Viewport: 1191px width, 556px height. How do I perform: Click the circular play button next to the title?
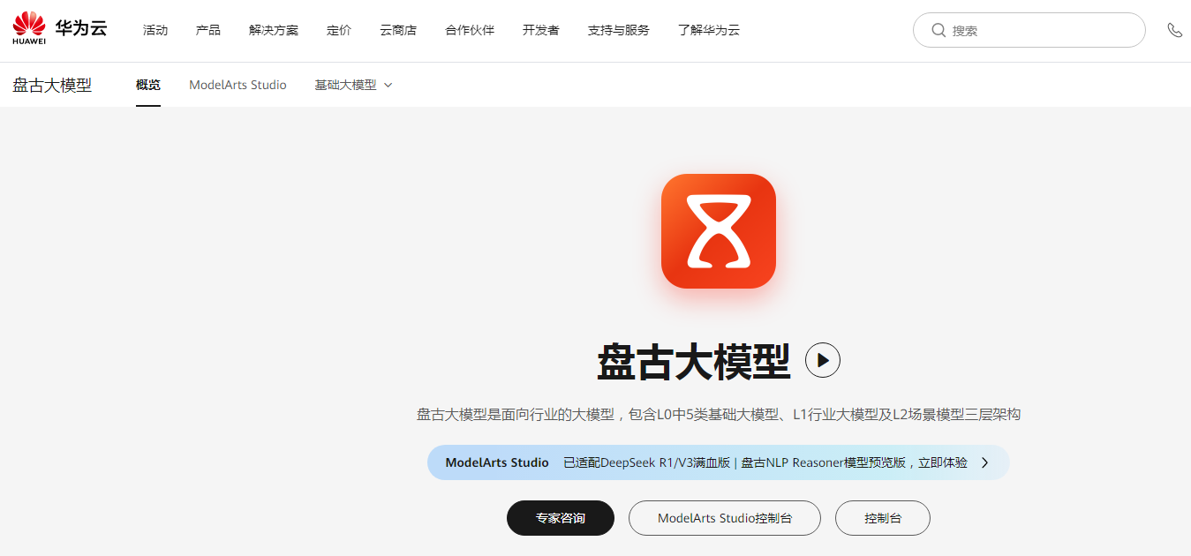822,360
